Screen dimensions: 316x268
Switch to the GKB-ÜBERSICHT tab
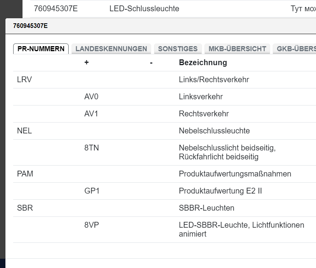tap(295, 49)
